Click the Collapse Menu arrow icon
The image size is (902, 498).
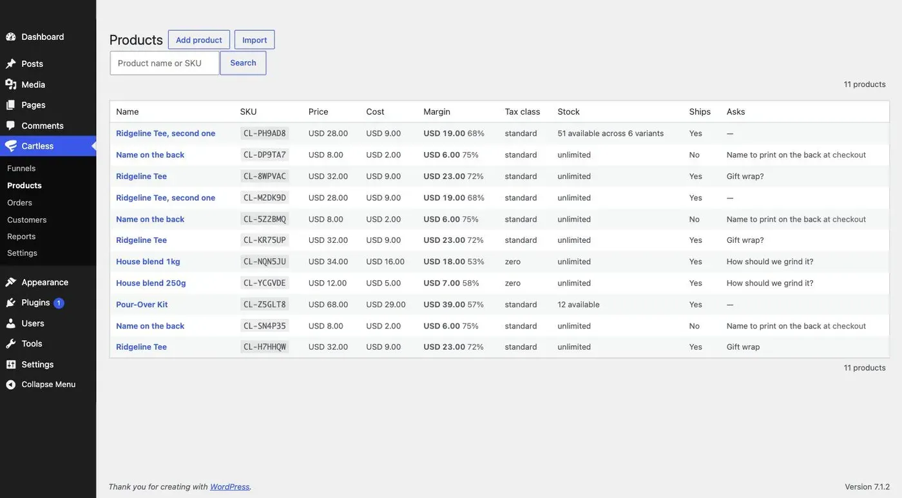point(11,385)
